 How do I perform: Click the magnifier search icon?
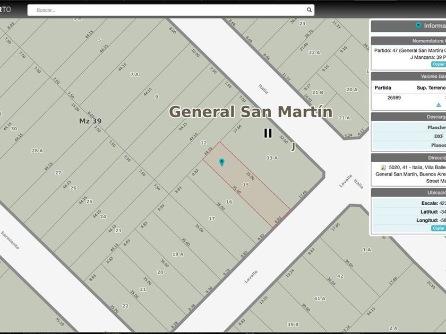(x=309, y=10)
